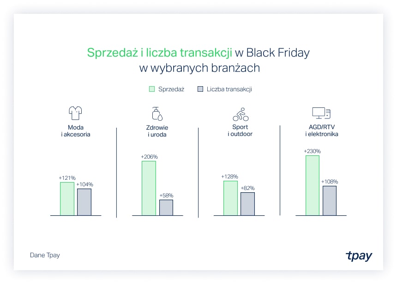Click the green chart title text
397x284 pixels.
pos(159,53)
